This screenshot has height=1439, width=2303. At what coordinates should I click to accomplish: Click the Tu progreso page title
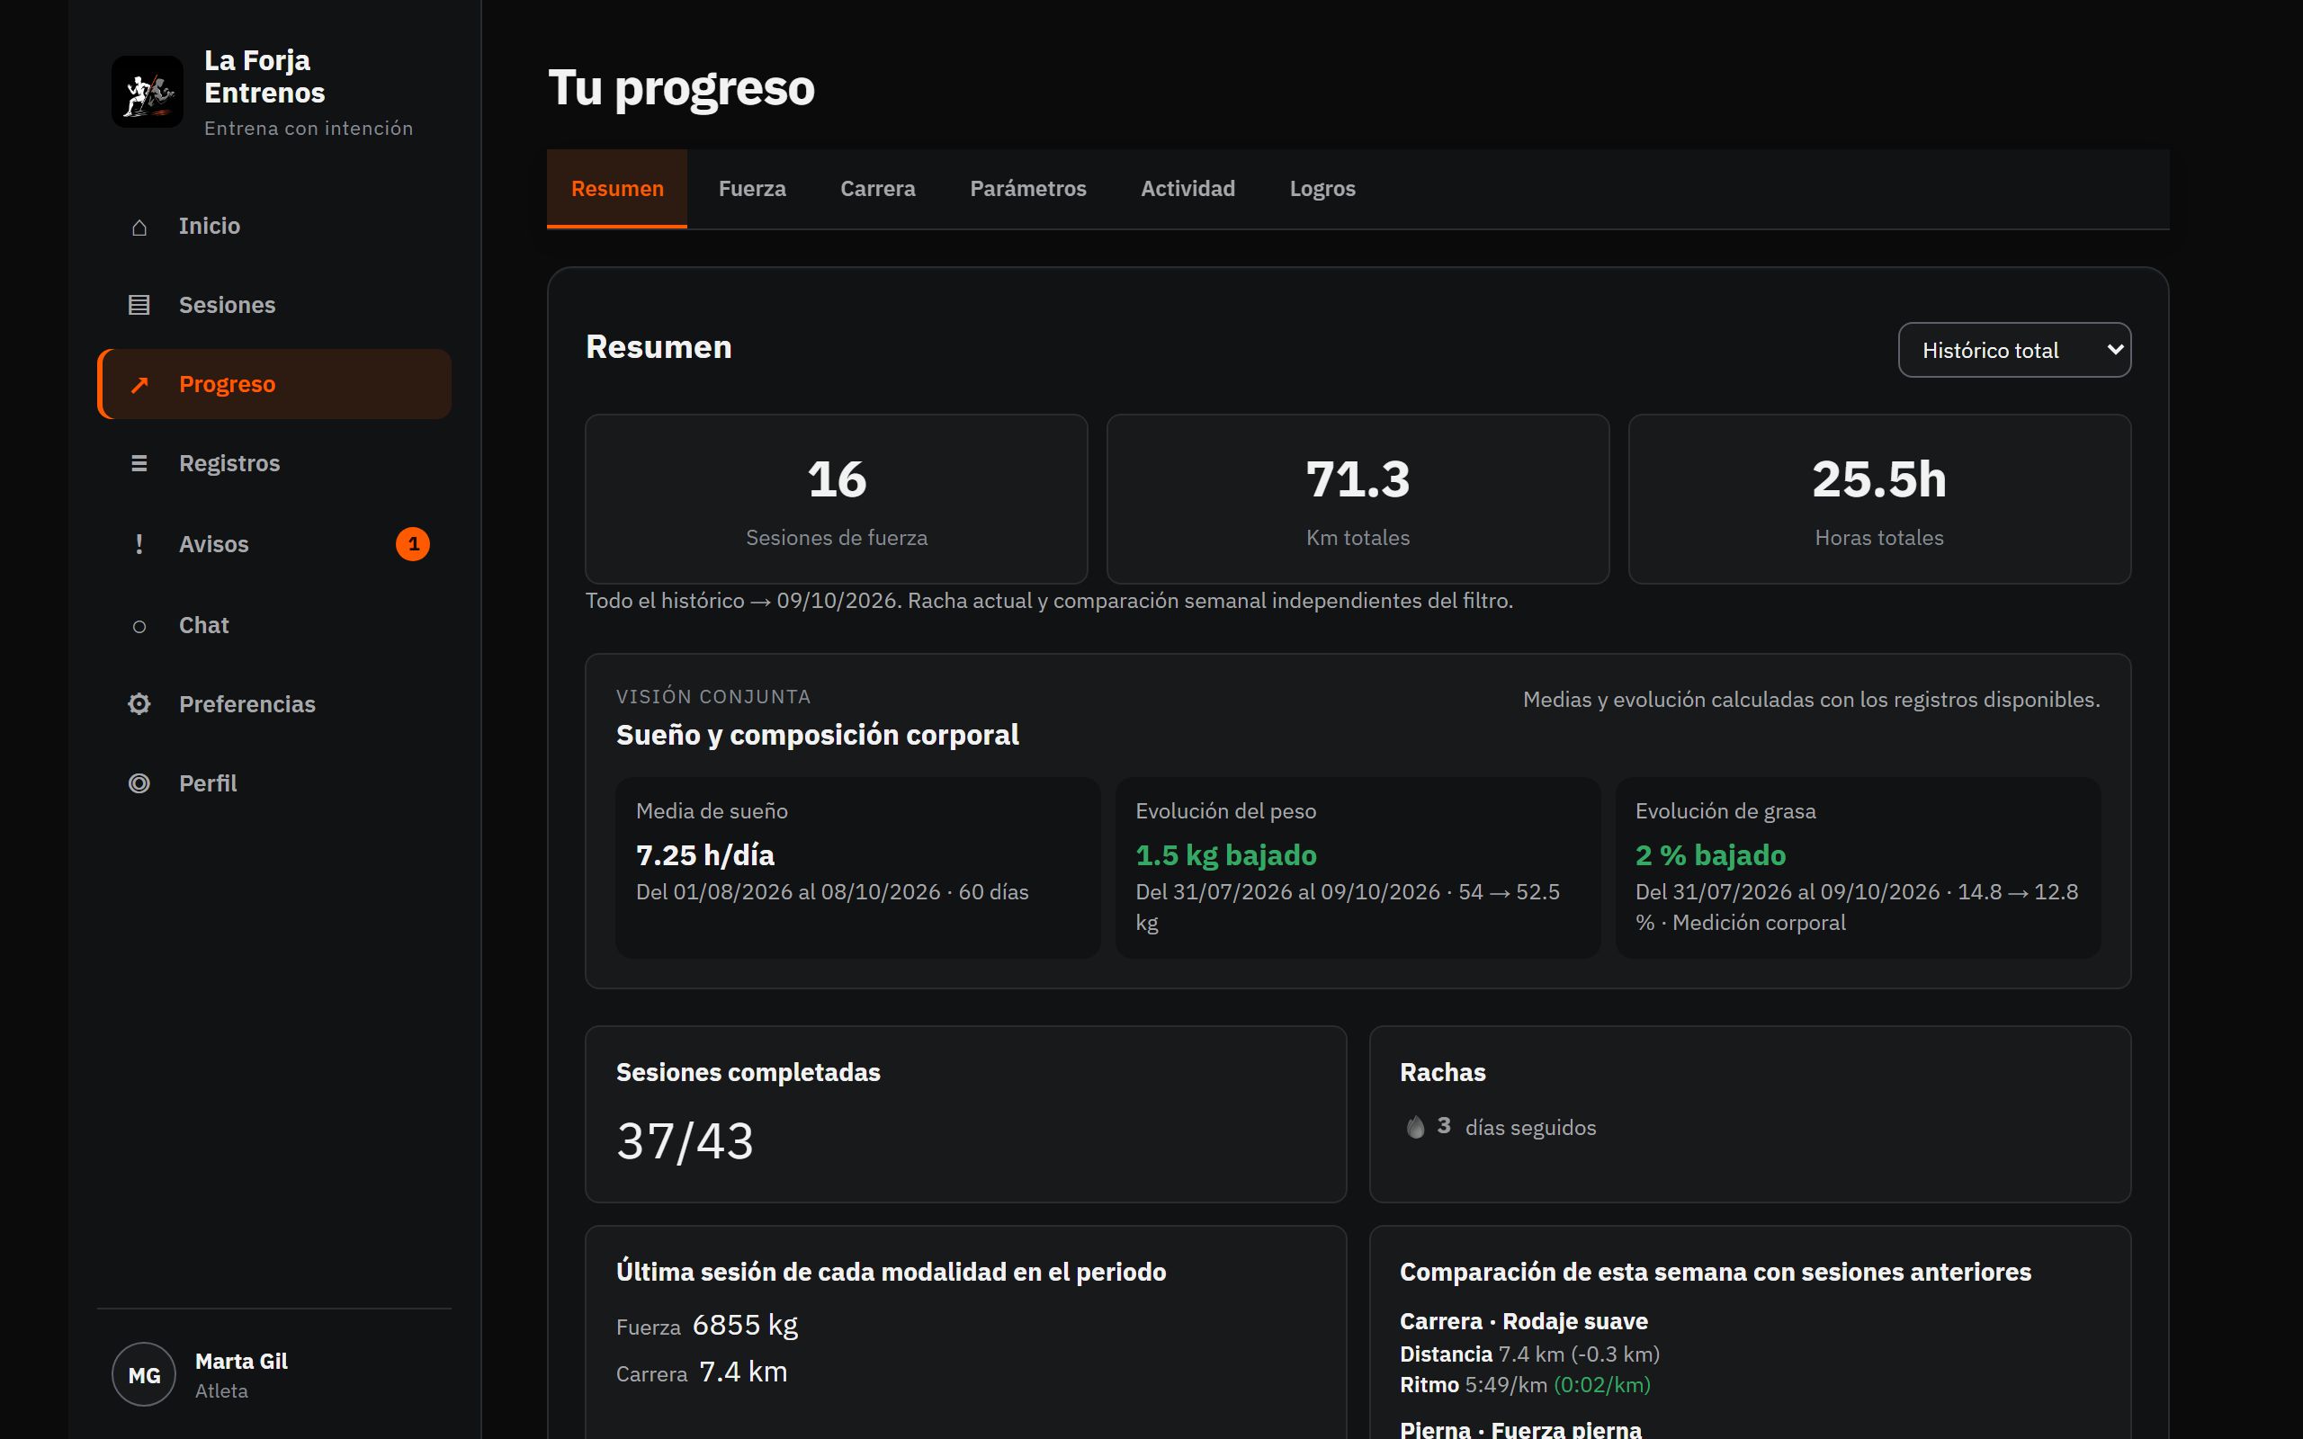[681, 87]
